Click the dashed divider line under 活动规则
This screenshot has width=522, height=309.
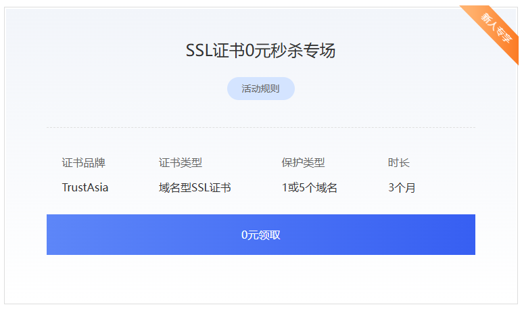tap(260, 127)
